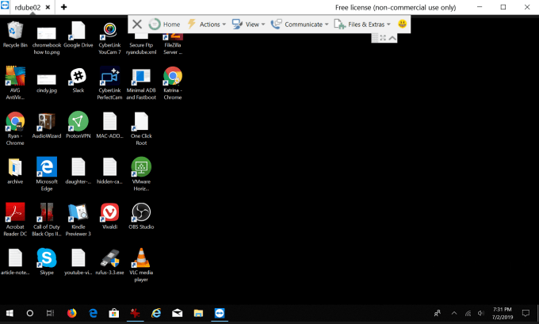The height and width of the screenshot is (324, 539).
Task: Select the AudioWizard icon
Action: pos(47,125)
